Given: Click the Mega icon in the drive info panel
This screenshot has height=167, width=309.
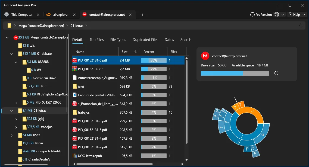Looking at the screenshot, I should click(205, 56).
